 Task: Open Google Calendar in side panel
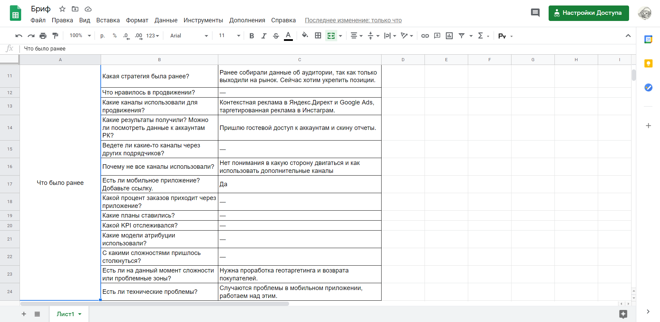(648, 40)
